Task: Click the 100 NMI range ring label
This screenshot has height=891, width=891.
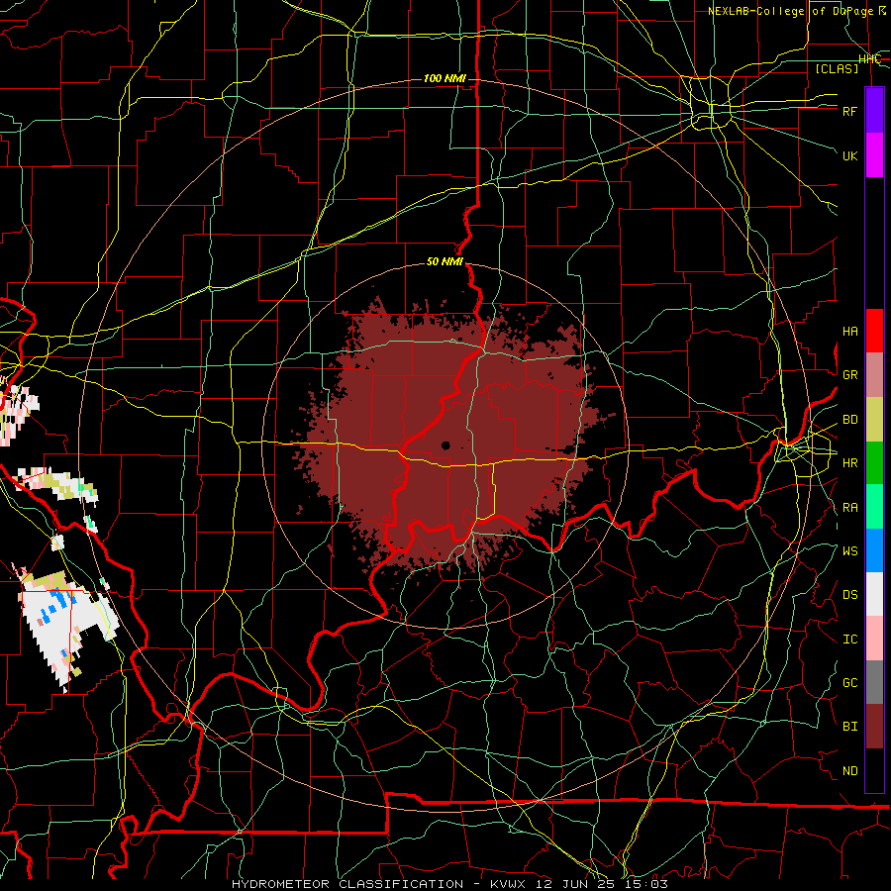Action: point(445,78)
